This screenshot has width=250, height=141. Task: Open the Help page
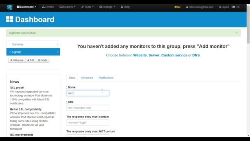(125, 7)
